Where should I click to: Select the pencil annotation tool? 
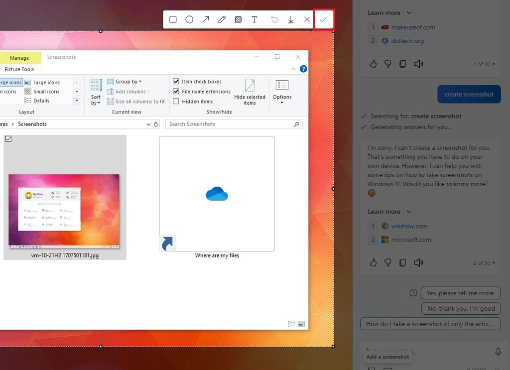[222, 19]
